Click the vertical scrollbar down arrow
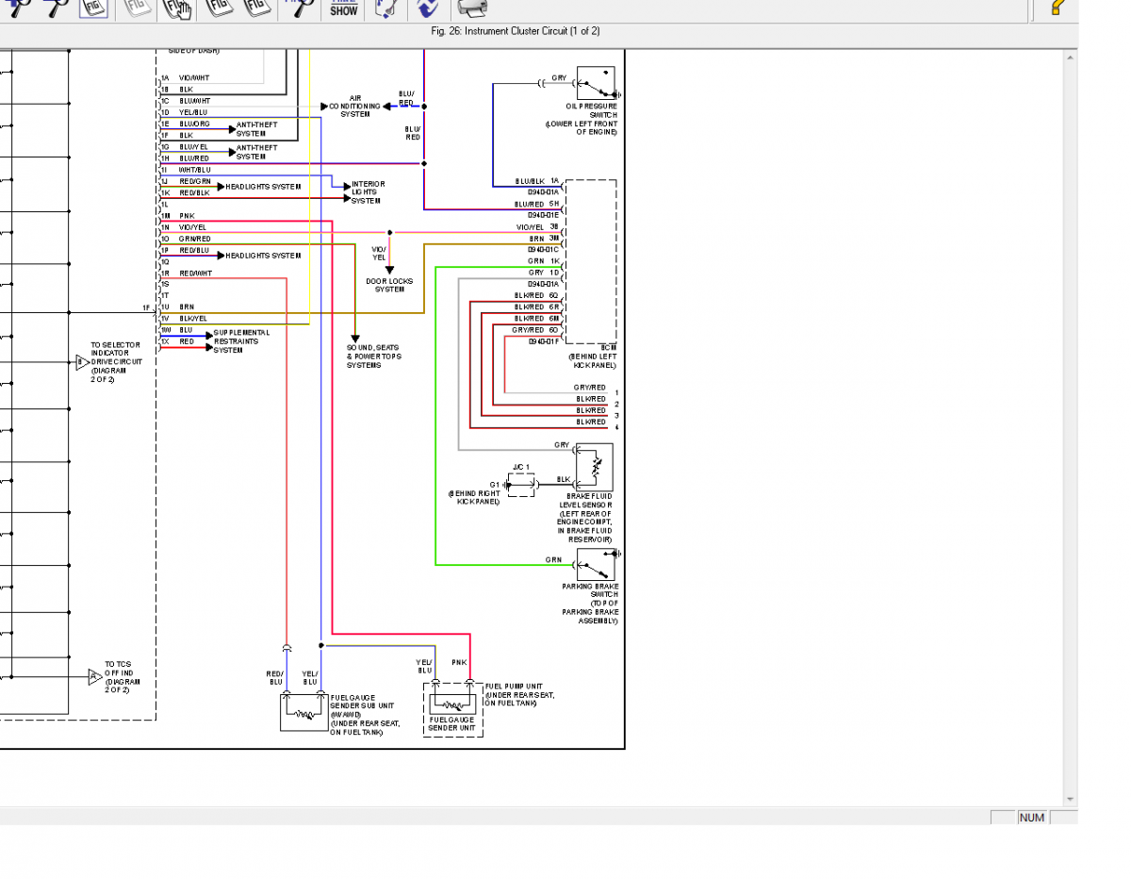Screen dimensions: 1131x879 pos(1070,799)
